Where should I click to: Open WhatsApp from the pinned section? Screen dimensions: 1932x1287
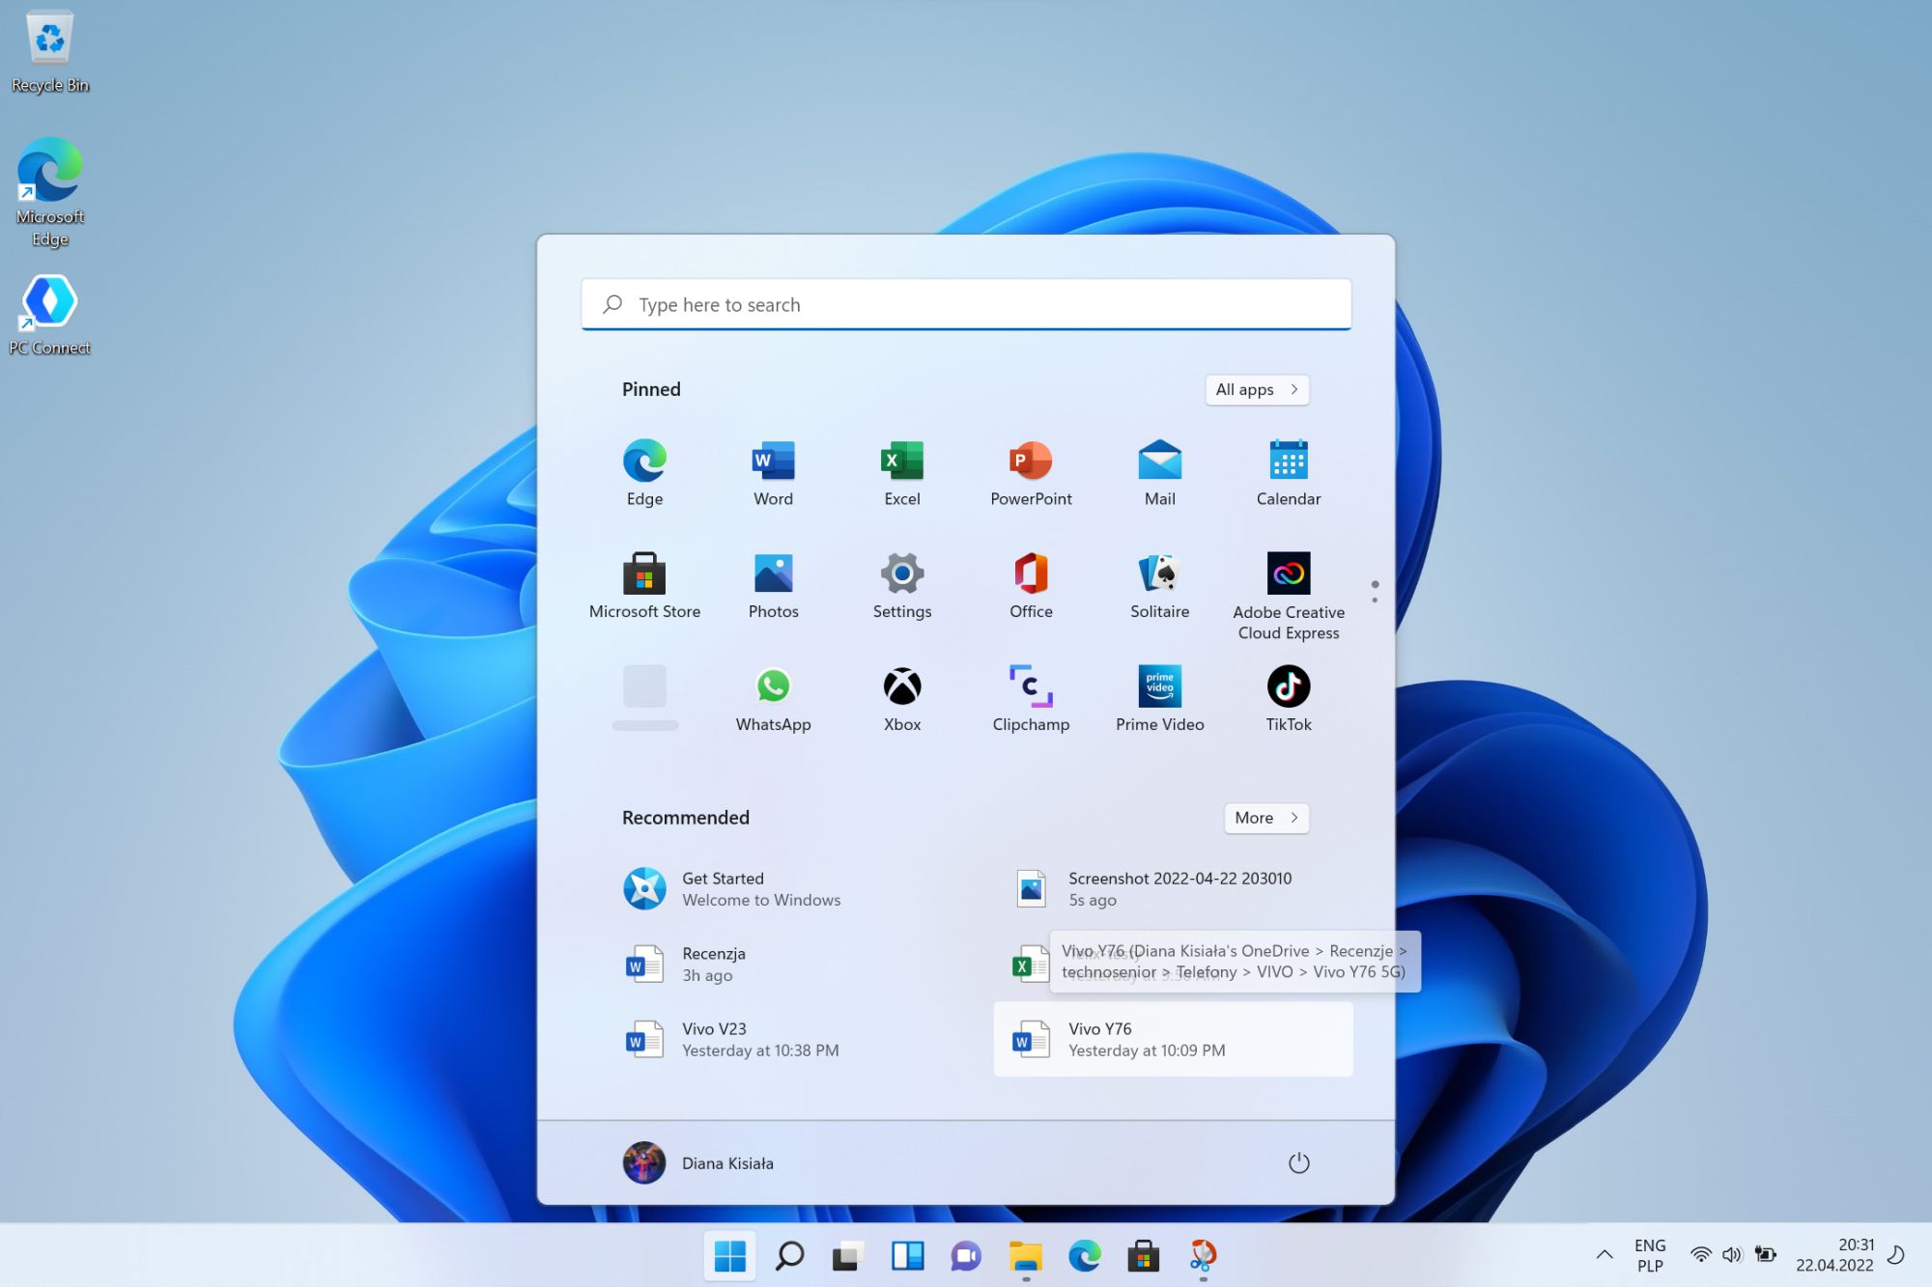[x=773, y=697]
